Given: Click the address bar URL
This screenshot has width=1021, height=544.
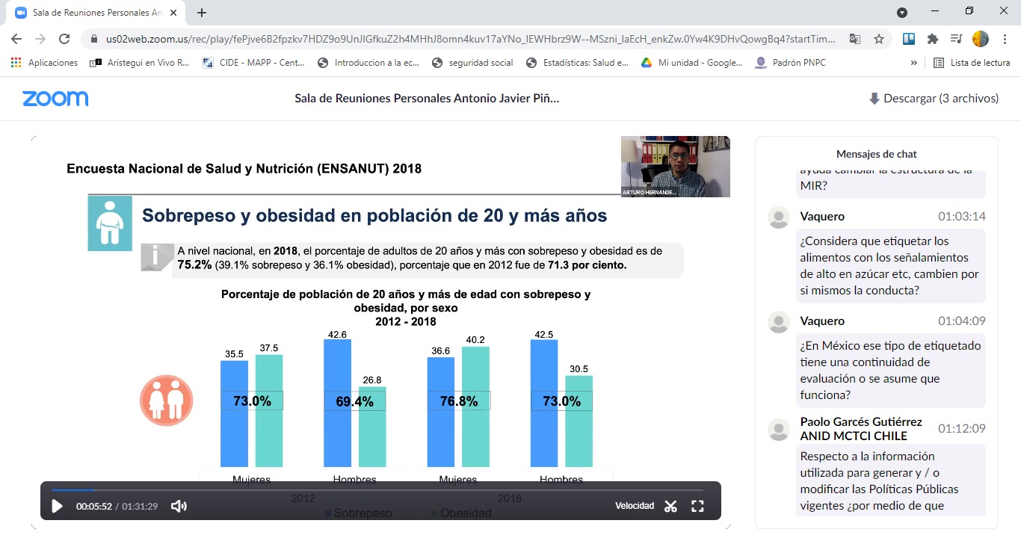Looking at the screenshot, I should coord(471,39).
